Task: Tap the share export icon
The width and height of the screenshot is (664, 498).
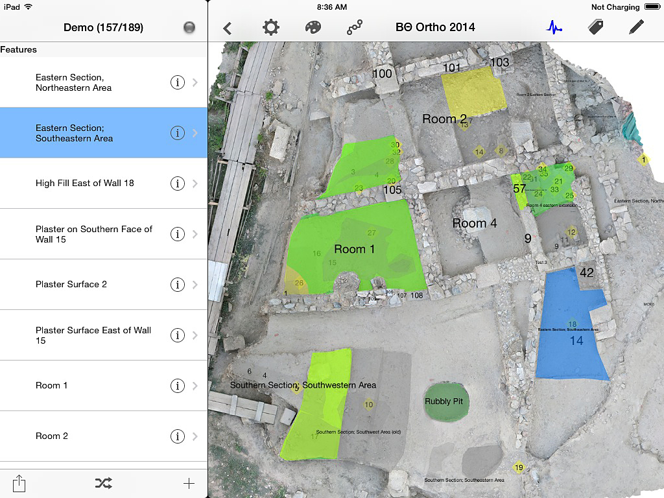Action: click(19, 483)
